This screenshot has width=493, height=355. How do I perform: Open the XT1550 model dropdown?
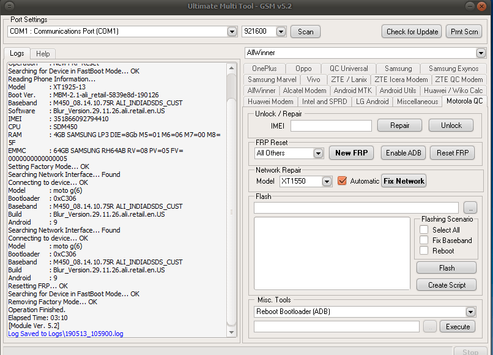[327, 181]
